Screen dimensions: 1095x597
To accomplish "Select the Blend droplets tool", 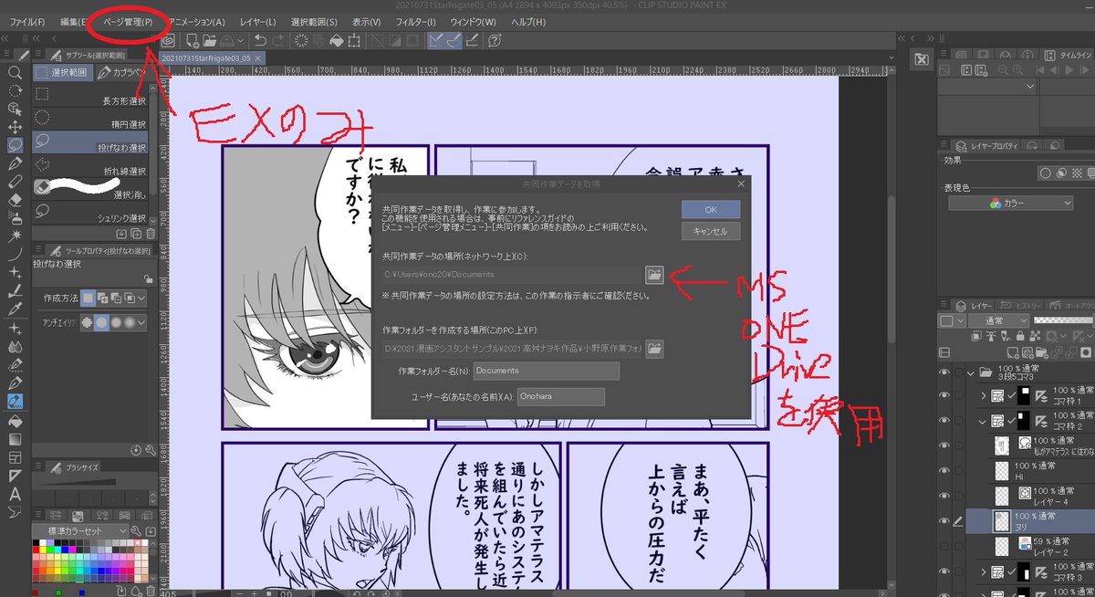I will point(15,347).
